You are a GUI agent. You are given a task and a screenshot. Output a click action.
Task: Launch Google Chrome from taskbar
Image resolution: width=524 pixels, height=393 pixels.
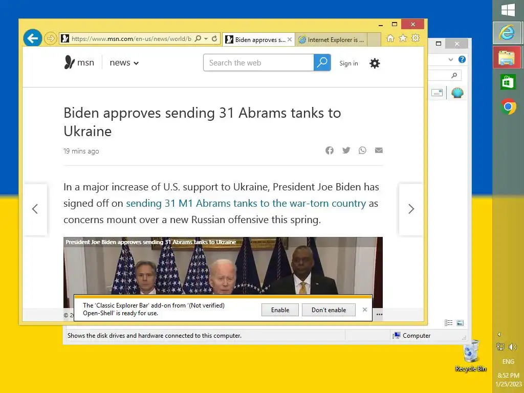(508, 106)
